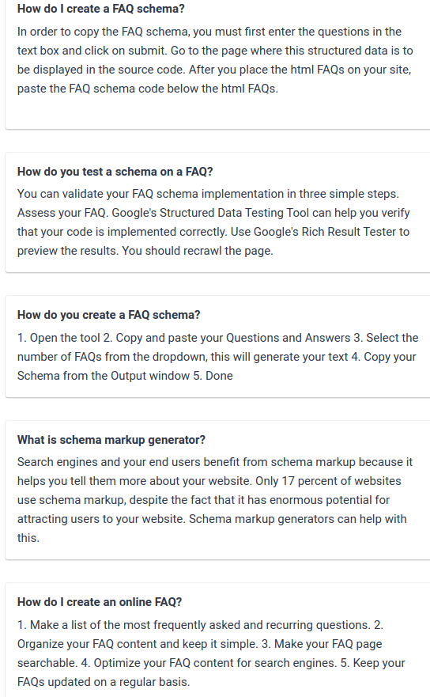The height and width of the screenshot is (697, 430).
Task: Click the "FAQs updated on a regular basis." line
Action: (104, 682)
